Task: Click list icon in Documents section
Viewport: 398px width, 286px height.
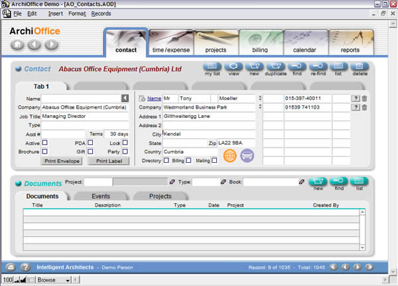Action: [359, 181]
